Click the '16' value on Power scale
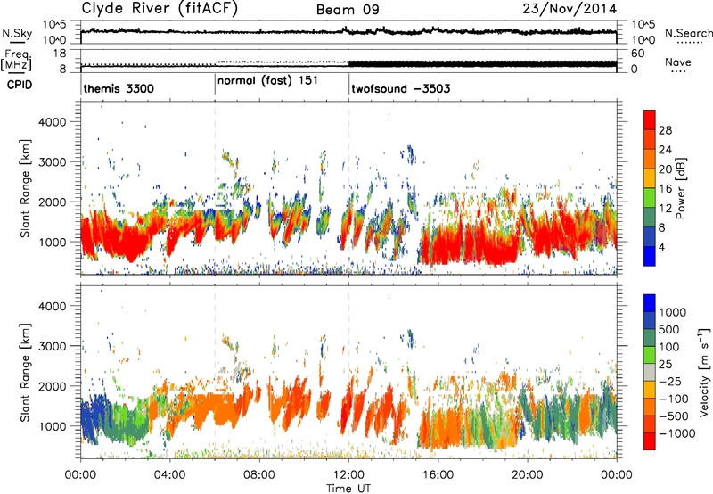The image size is (713, 494). 665,189
